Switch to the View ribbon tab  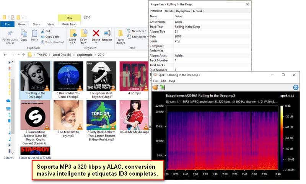point(50,24)
